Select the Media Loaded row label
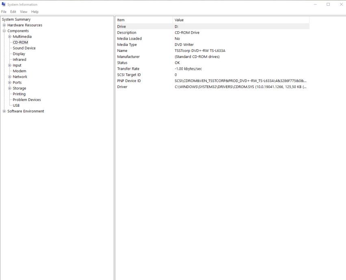The height and width of the screenshot is (280, 346). (x=129, y=39)
